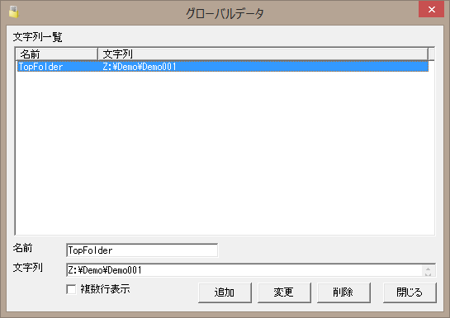Sort by the 文字列 column header

tap(263, 54)
